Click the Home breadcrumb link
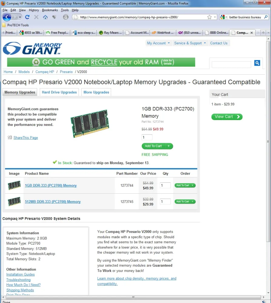The image size is (271, 303). point(8,72)
